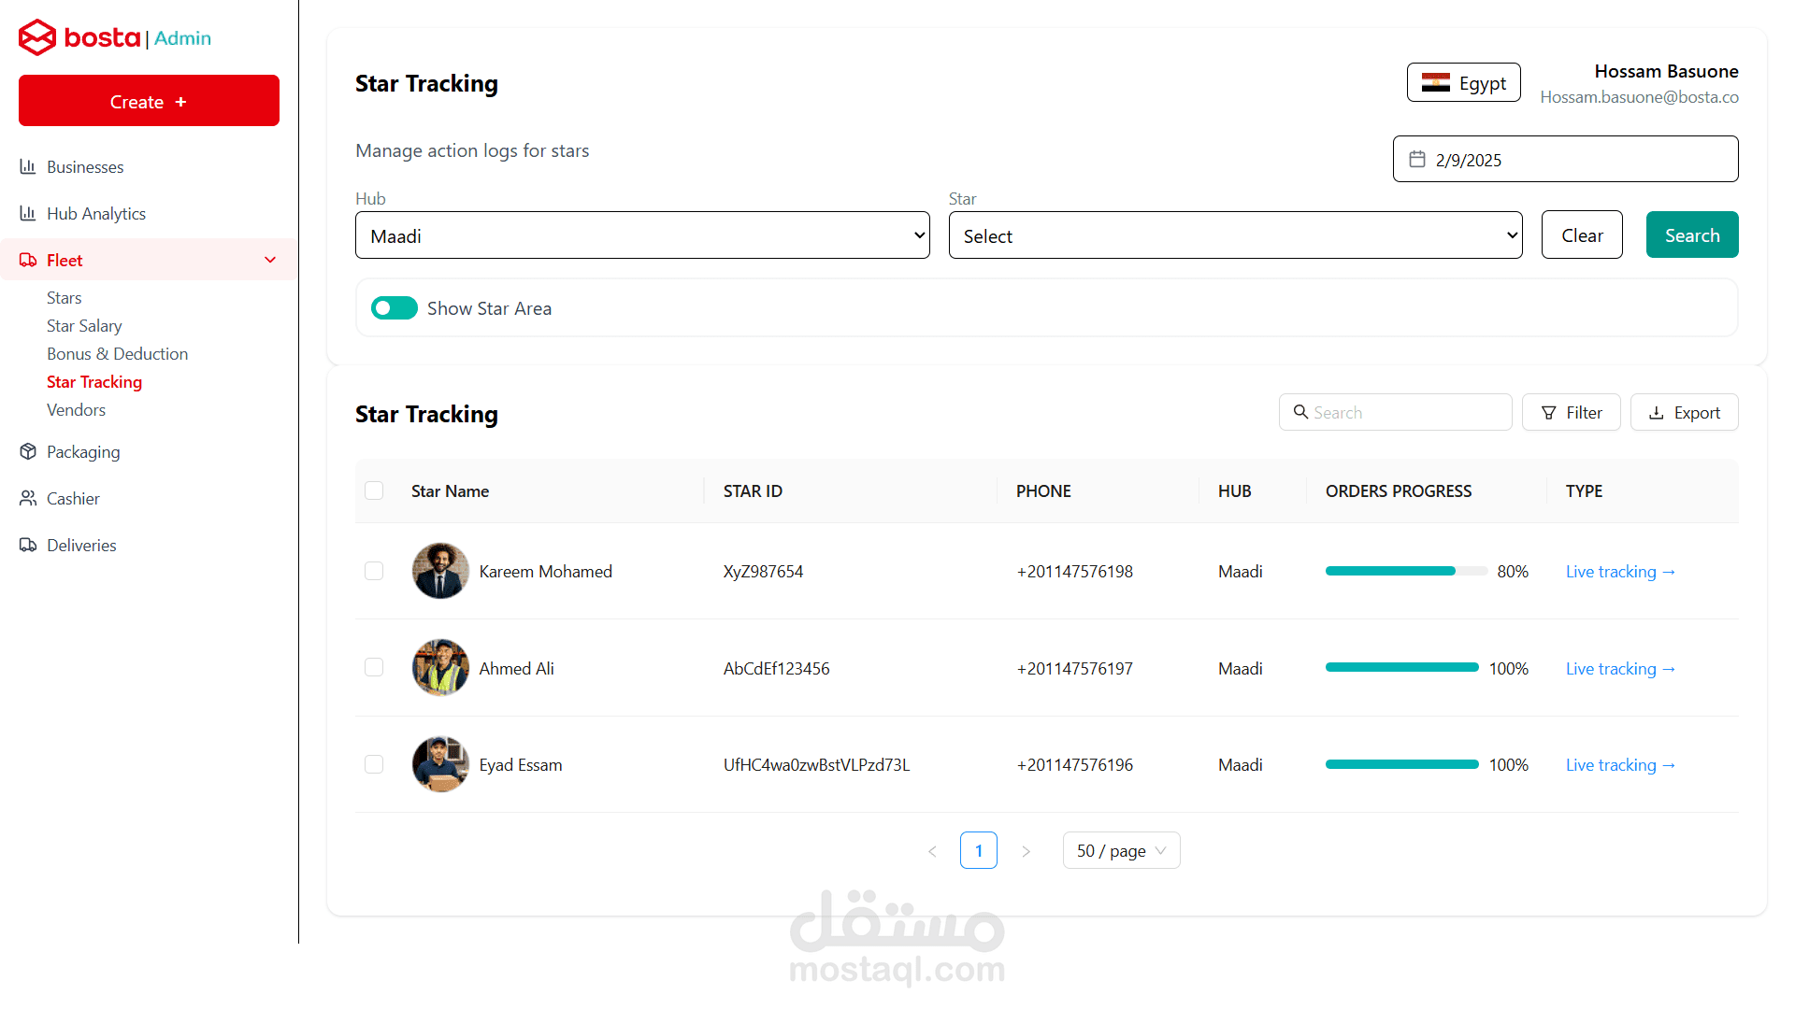Click the Businesses chart icon
The width and height of the screenshot is (1795, 1009).
pyautogui.click(x=28, y=166)
